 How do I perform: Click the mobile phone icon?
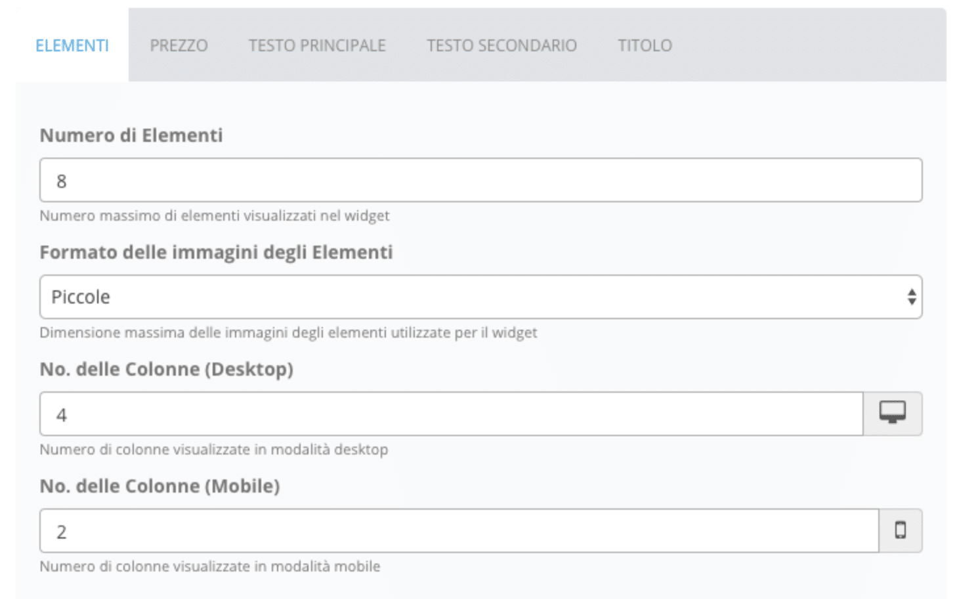coord(901,530)
